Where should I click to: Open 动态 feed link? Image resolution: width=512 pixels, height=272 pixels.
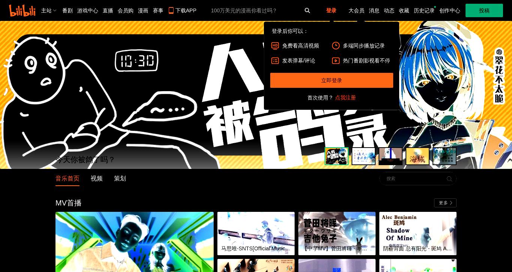[x=389, y=10]
